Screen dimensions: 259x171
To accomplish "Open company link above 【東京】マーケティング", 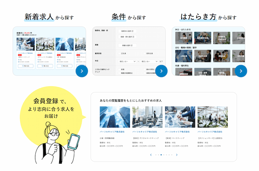I will (x=177, y=132).
